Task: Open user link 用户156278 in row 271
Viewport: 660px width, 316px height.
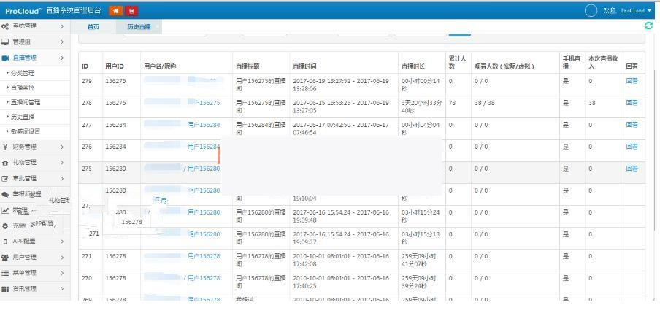Action: [x=204, y=256]
